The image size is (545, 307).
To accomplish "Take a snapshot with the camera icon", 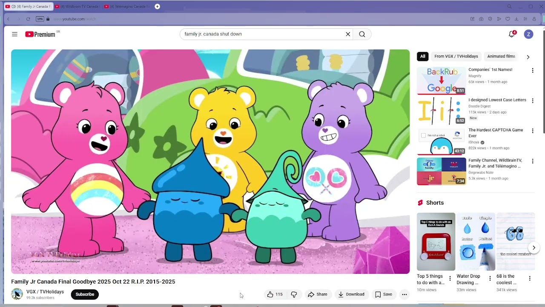I will click(x=481, y=19).
